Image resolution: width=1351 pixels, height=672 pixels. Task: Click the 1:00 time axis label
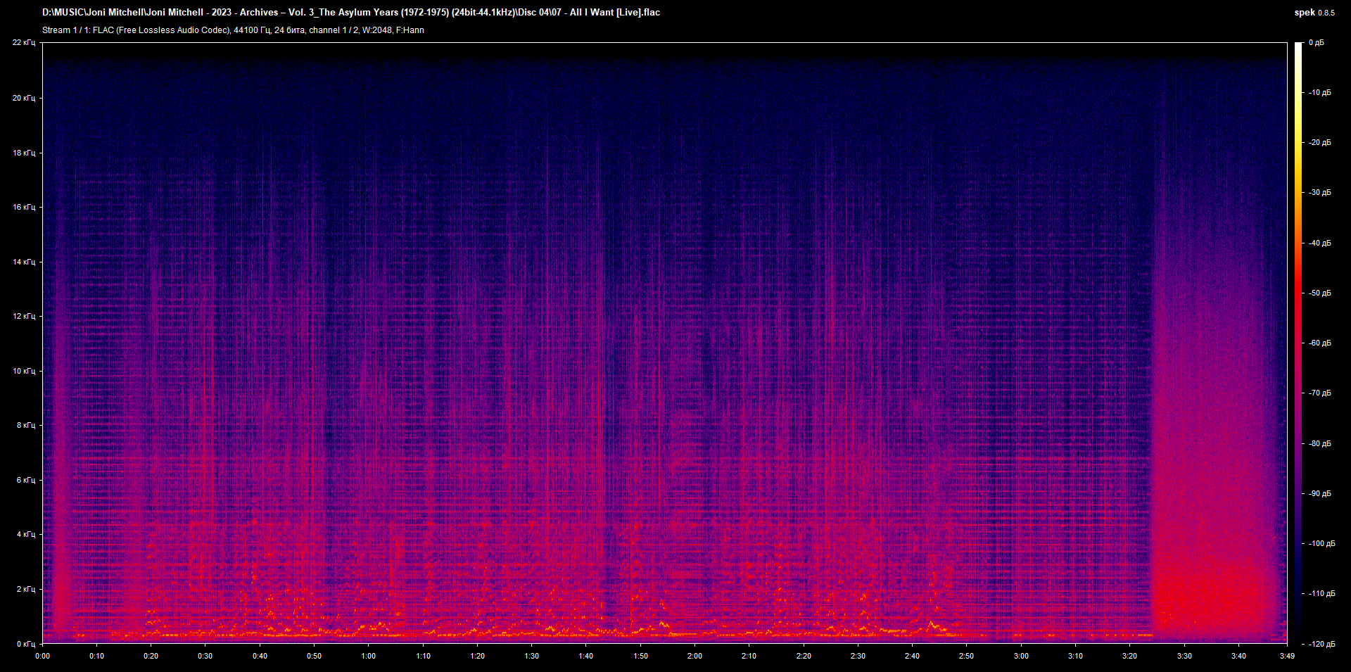pyautogui.click(x=368, y=656)
